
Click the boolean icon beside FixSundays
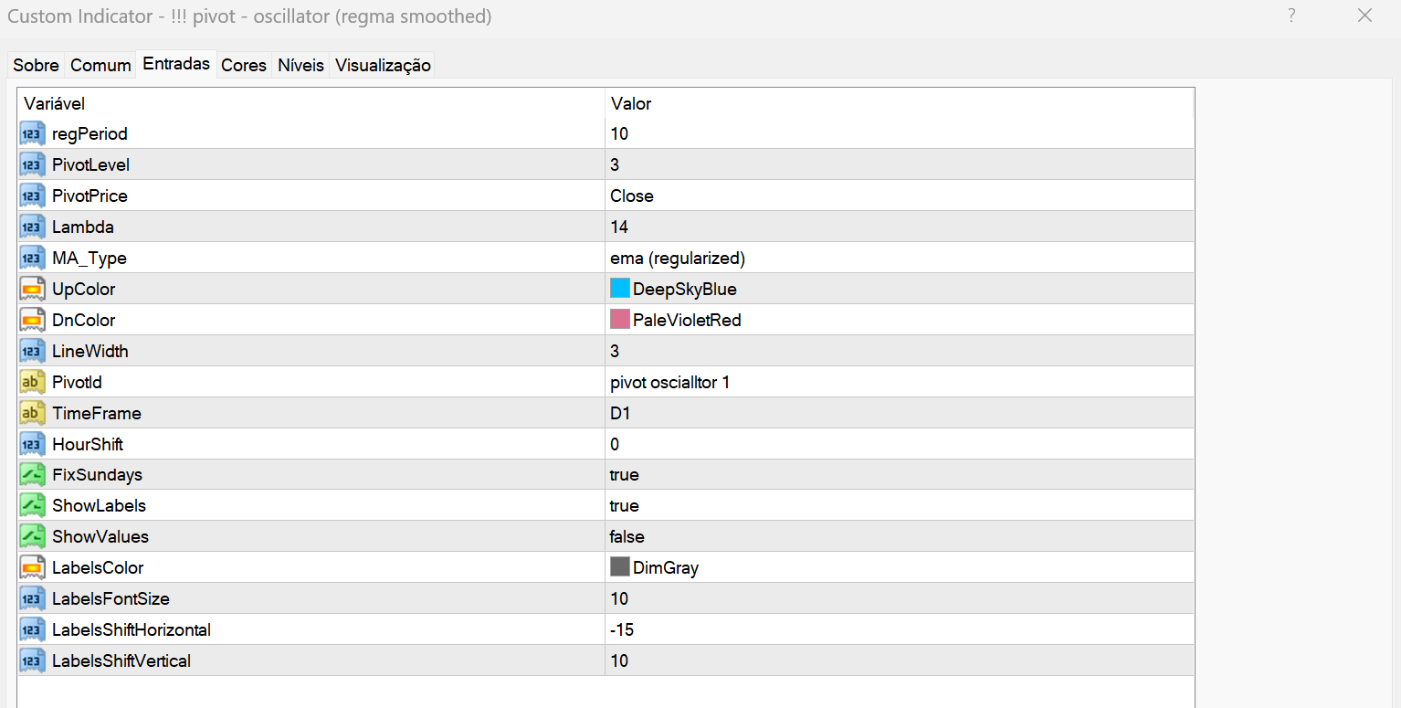click(33, 475)
